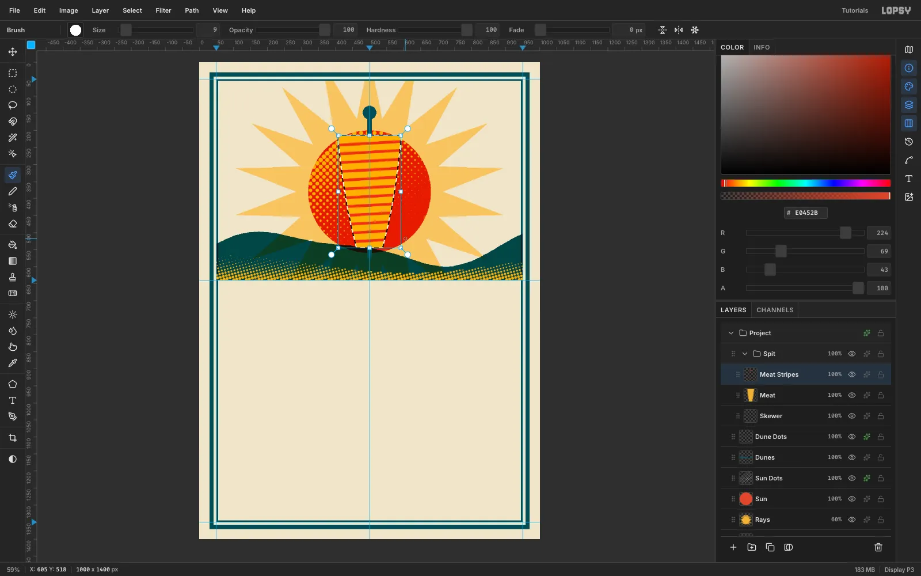Select the Eyedropper tool
The image size is (921, 576).
tap(13, 363)
